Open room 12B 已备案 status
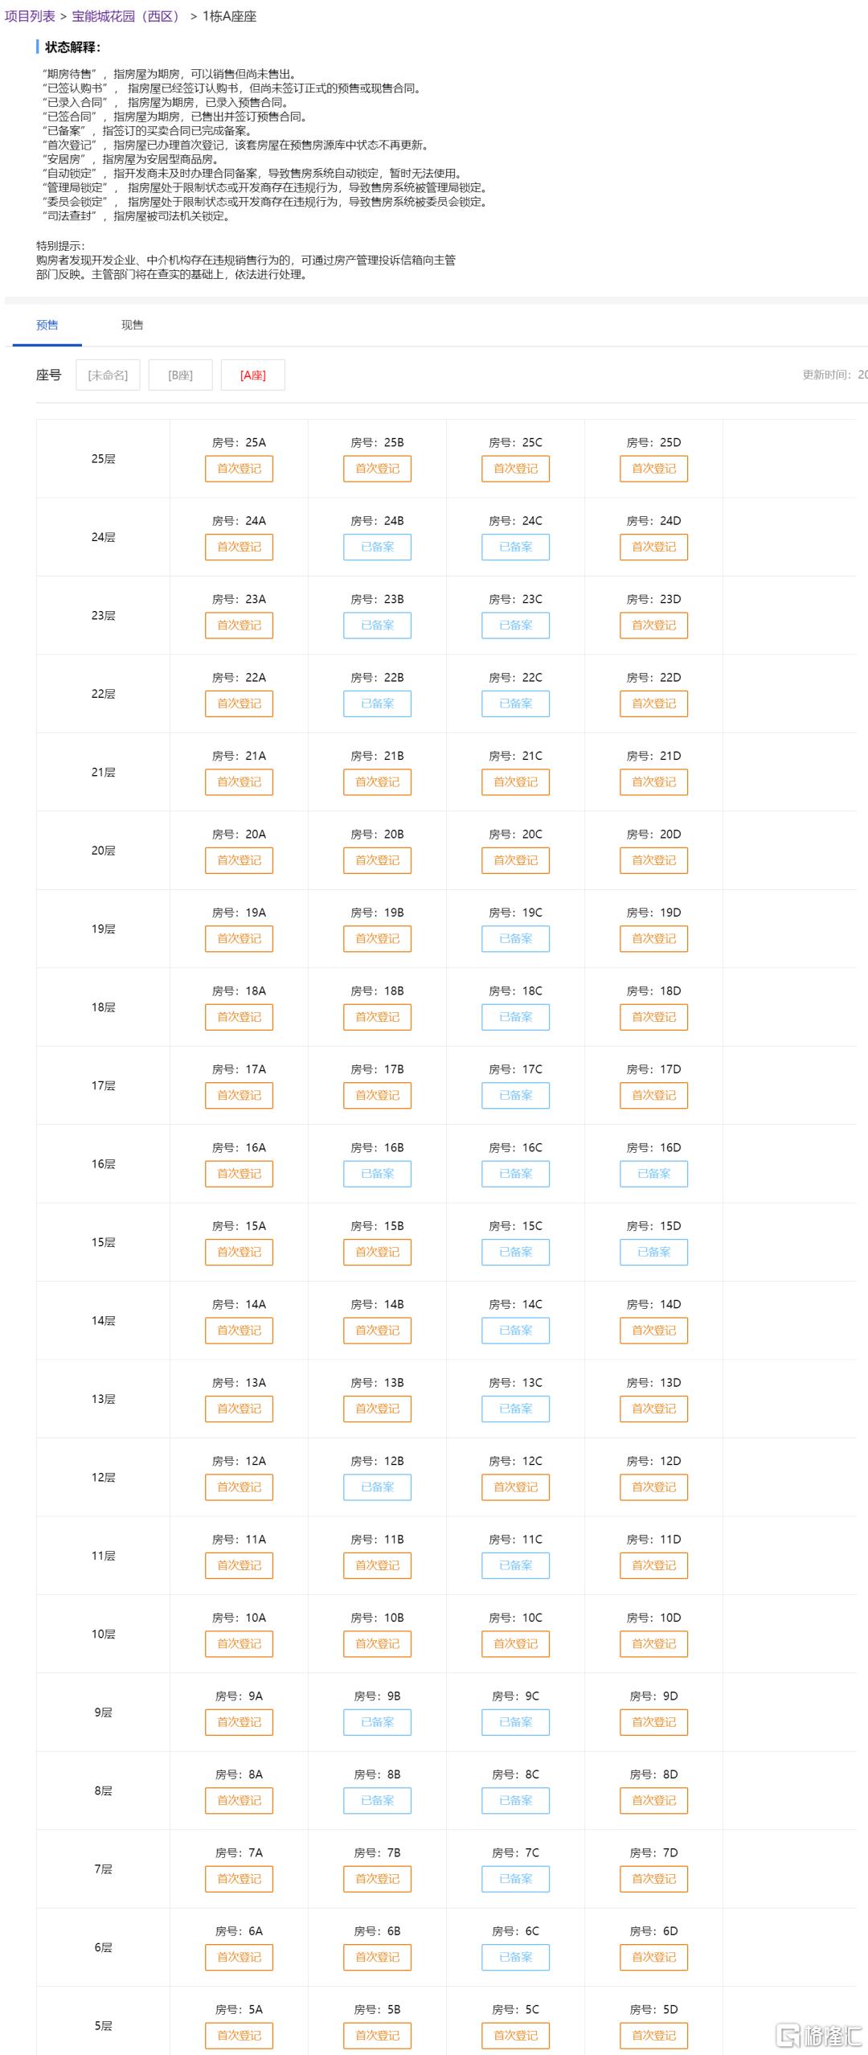This screenshot has height=2055, width=868. 377,1487
